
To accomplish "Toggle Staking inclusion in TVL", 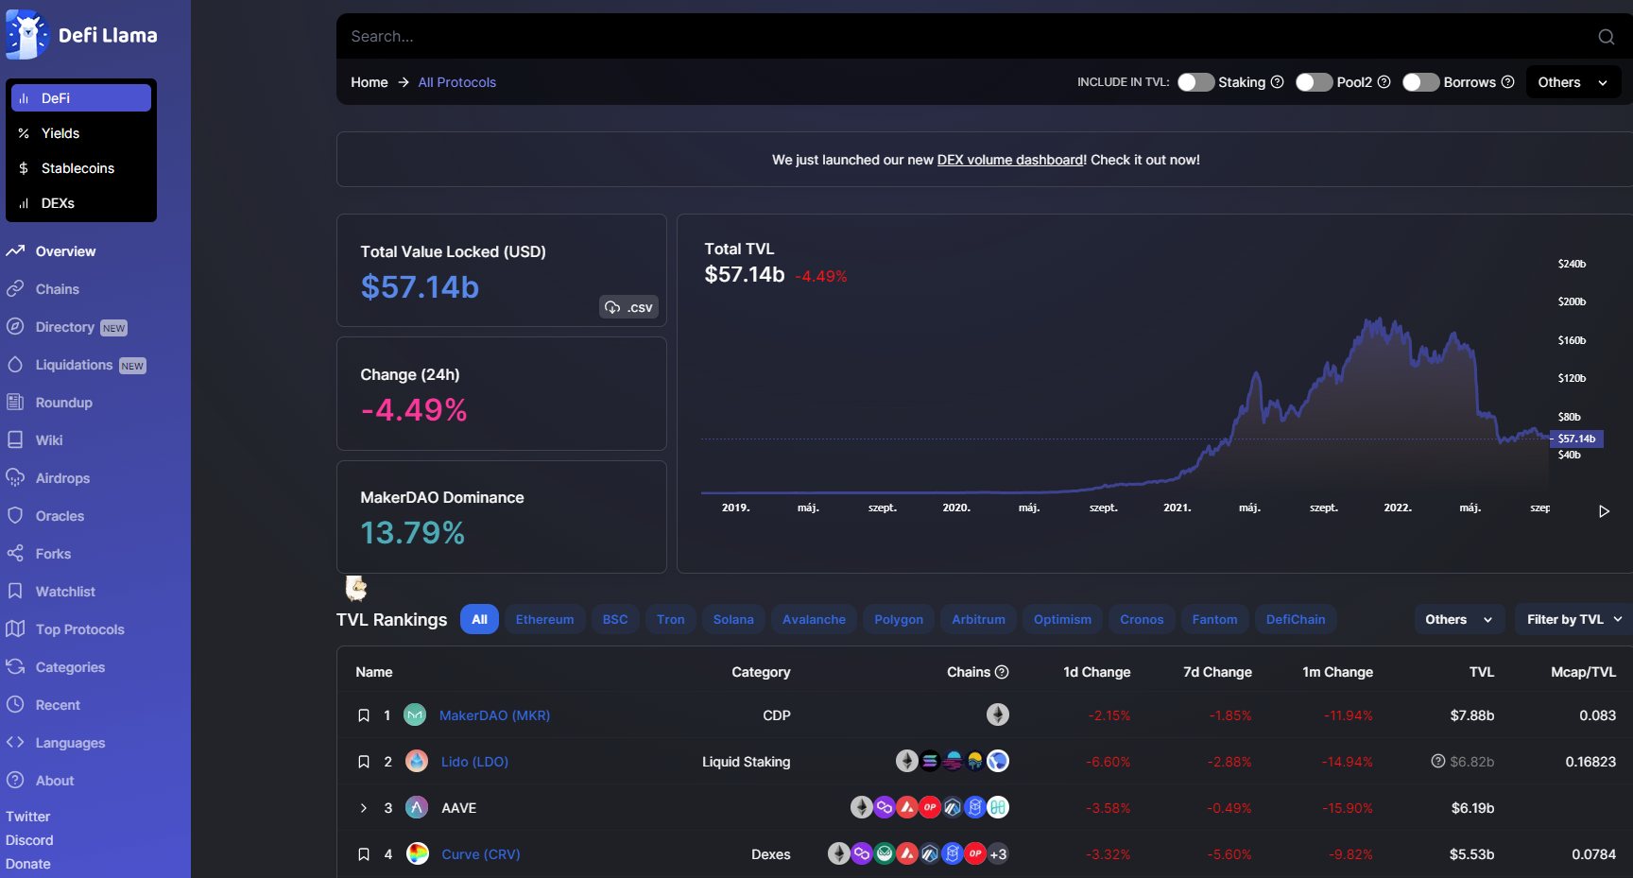I will point(1195,82).
